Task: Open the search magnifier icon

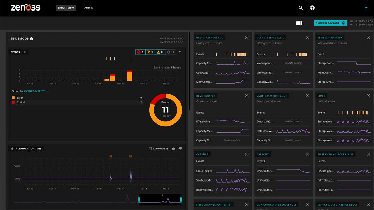Action: tap(301, 8)
